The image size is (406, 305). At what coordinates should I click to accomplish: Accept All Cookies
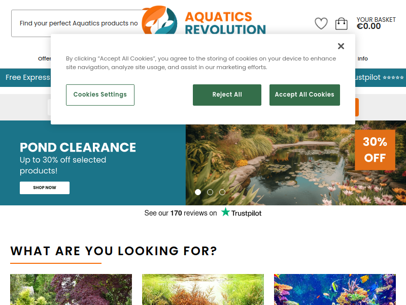point(305,95)
